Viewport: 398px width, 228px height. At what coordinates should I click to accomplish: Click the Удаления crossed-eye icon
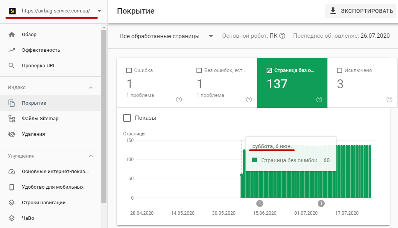(x=12, y=134)
